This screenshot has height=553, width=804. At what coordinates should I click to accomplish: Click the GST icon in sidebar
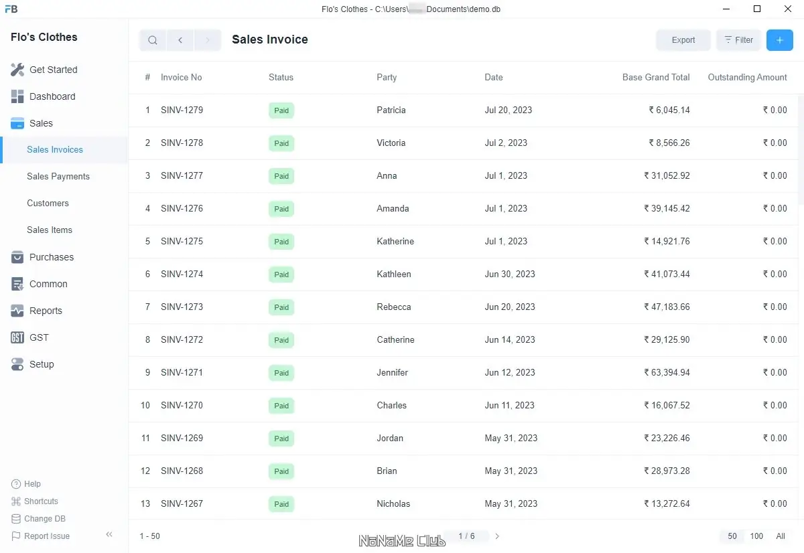coord(17,337)
